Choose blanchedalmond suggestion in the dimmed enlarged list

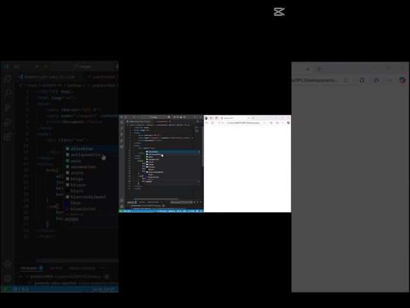point(92,197)
